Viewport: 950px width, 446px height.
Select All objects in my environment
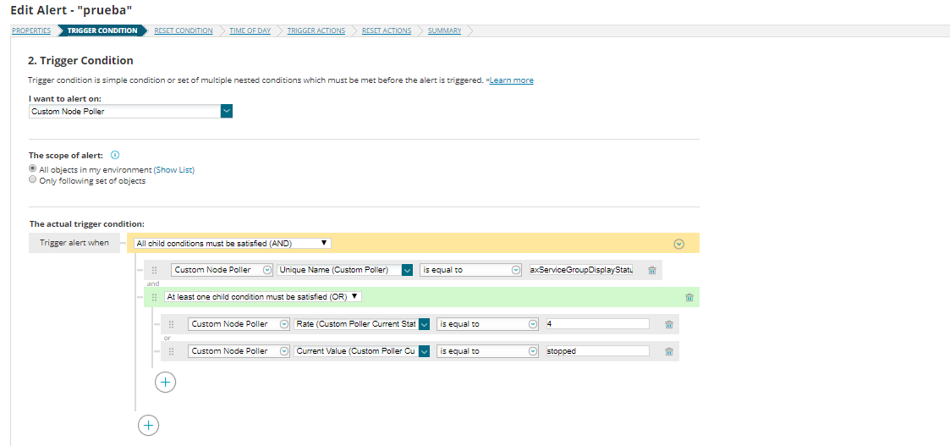click(x=33, y=169)
